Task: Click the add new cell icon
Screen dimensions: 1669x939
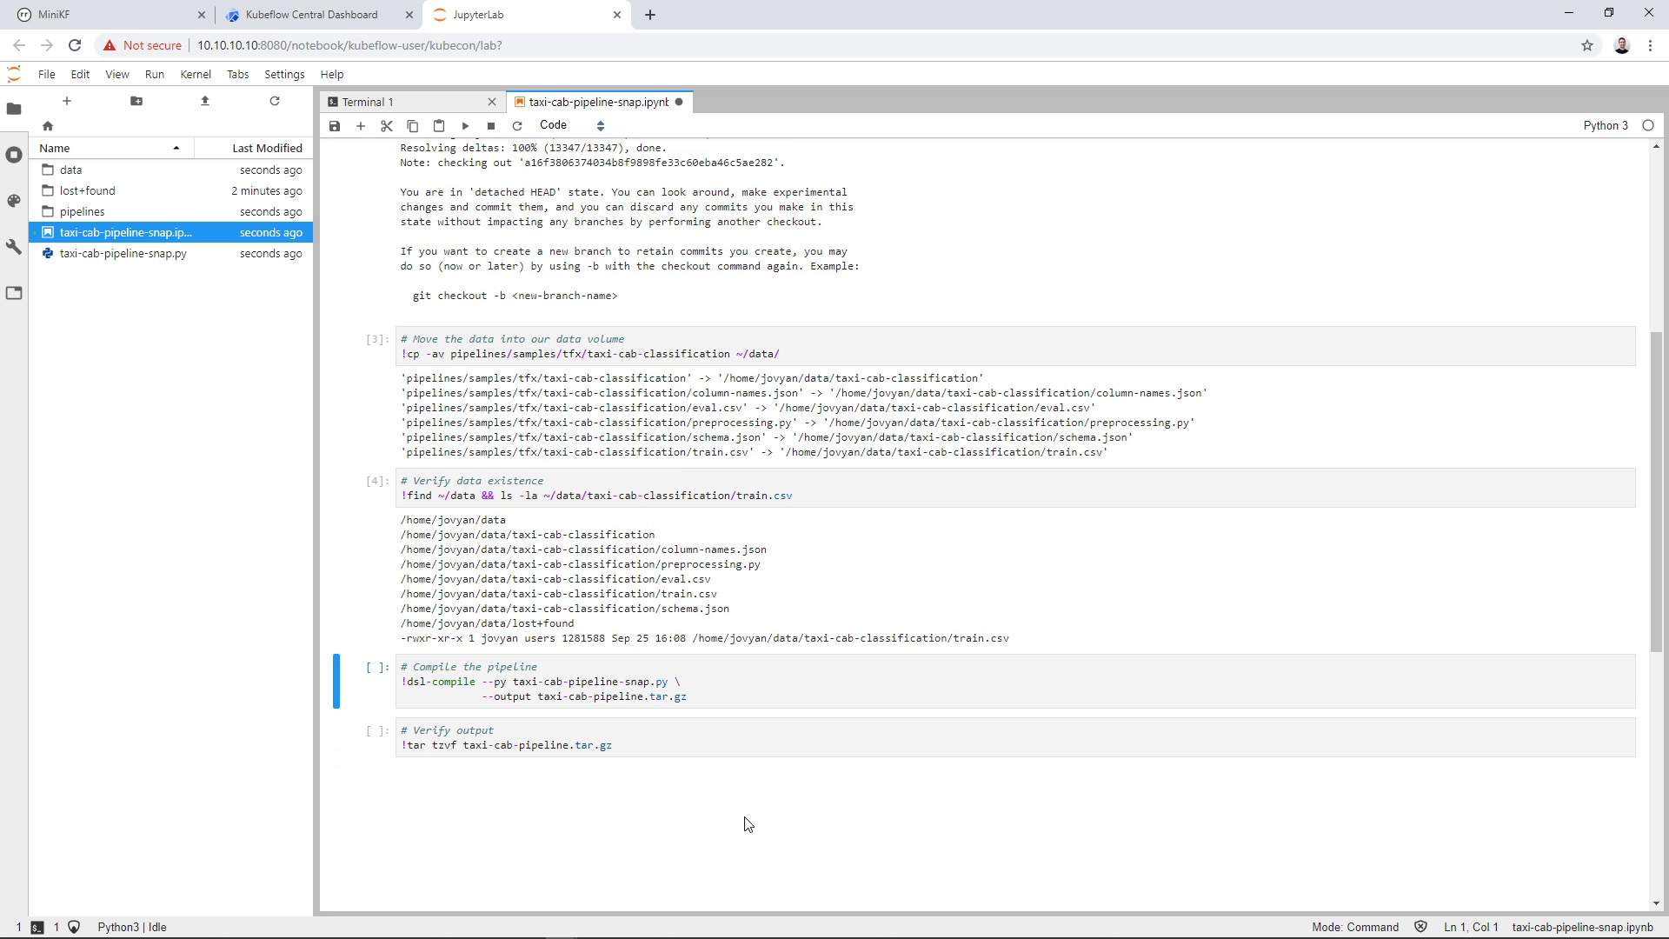Action: [x=361, y=125]
